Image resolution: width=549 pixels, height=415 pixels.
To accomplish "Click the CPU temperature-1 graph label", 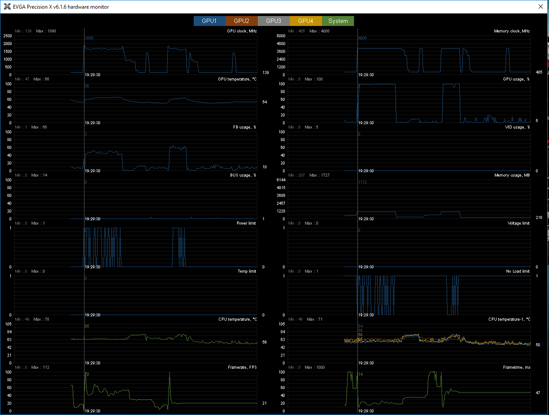I will point(510,319).
